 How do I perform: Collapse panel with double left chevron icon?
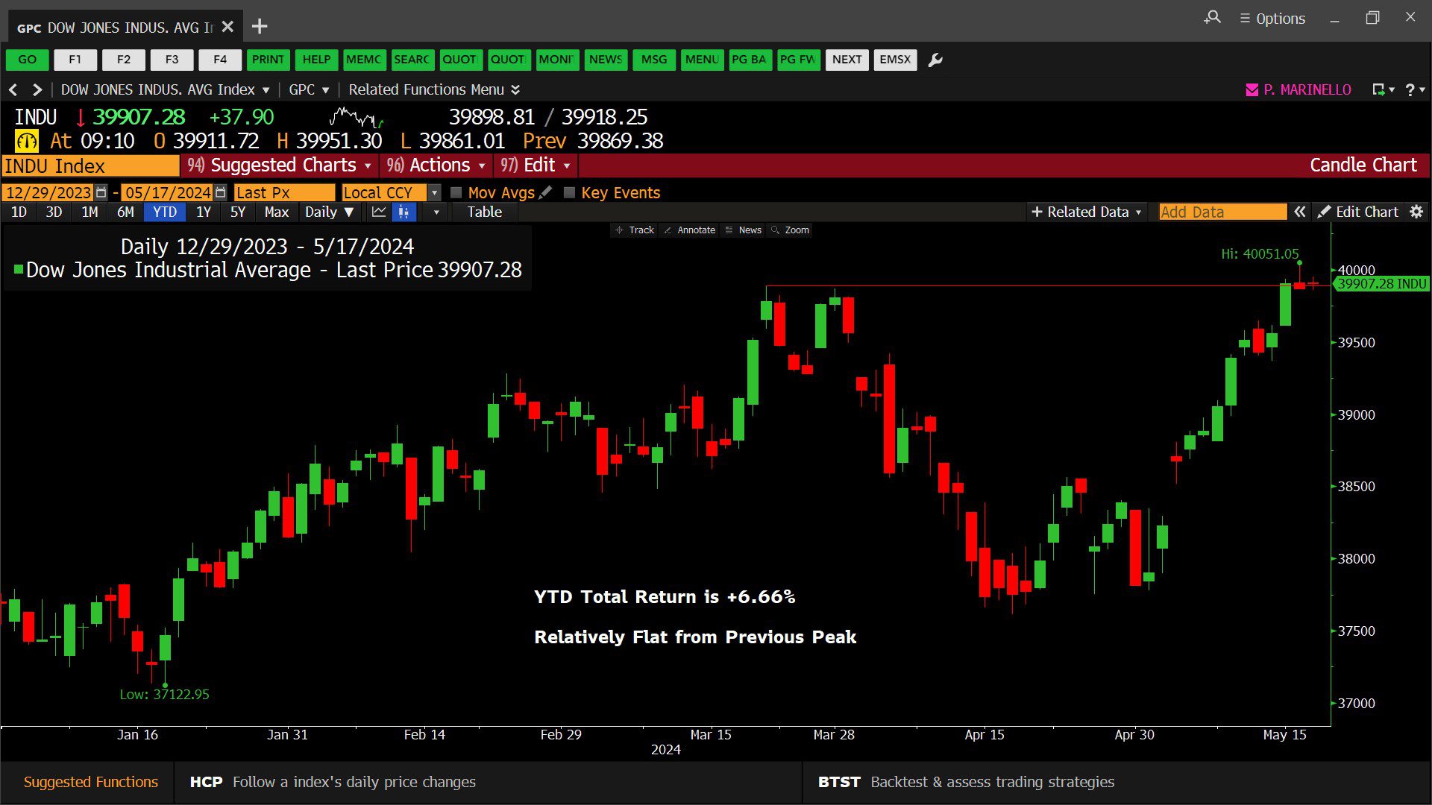[x=1299, y=212]
